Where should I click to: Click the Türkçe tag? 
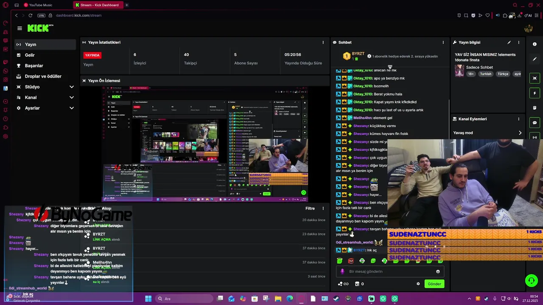[503, 74]
